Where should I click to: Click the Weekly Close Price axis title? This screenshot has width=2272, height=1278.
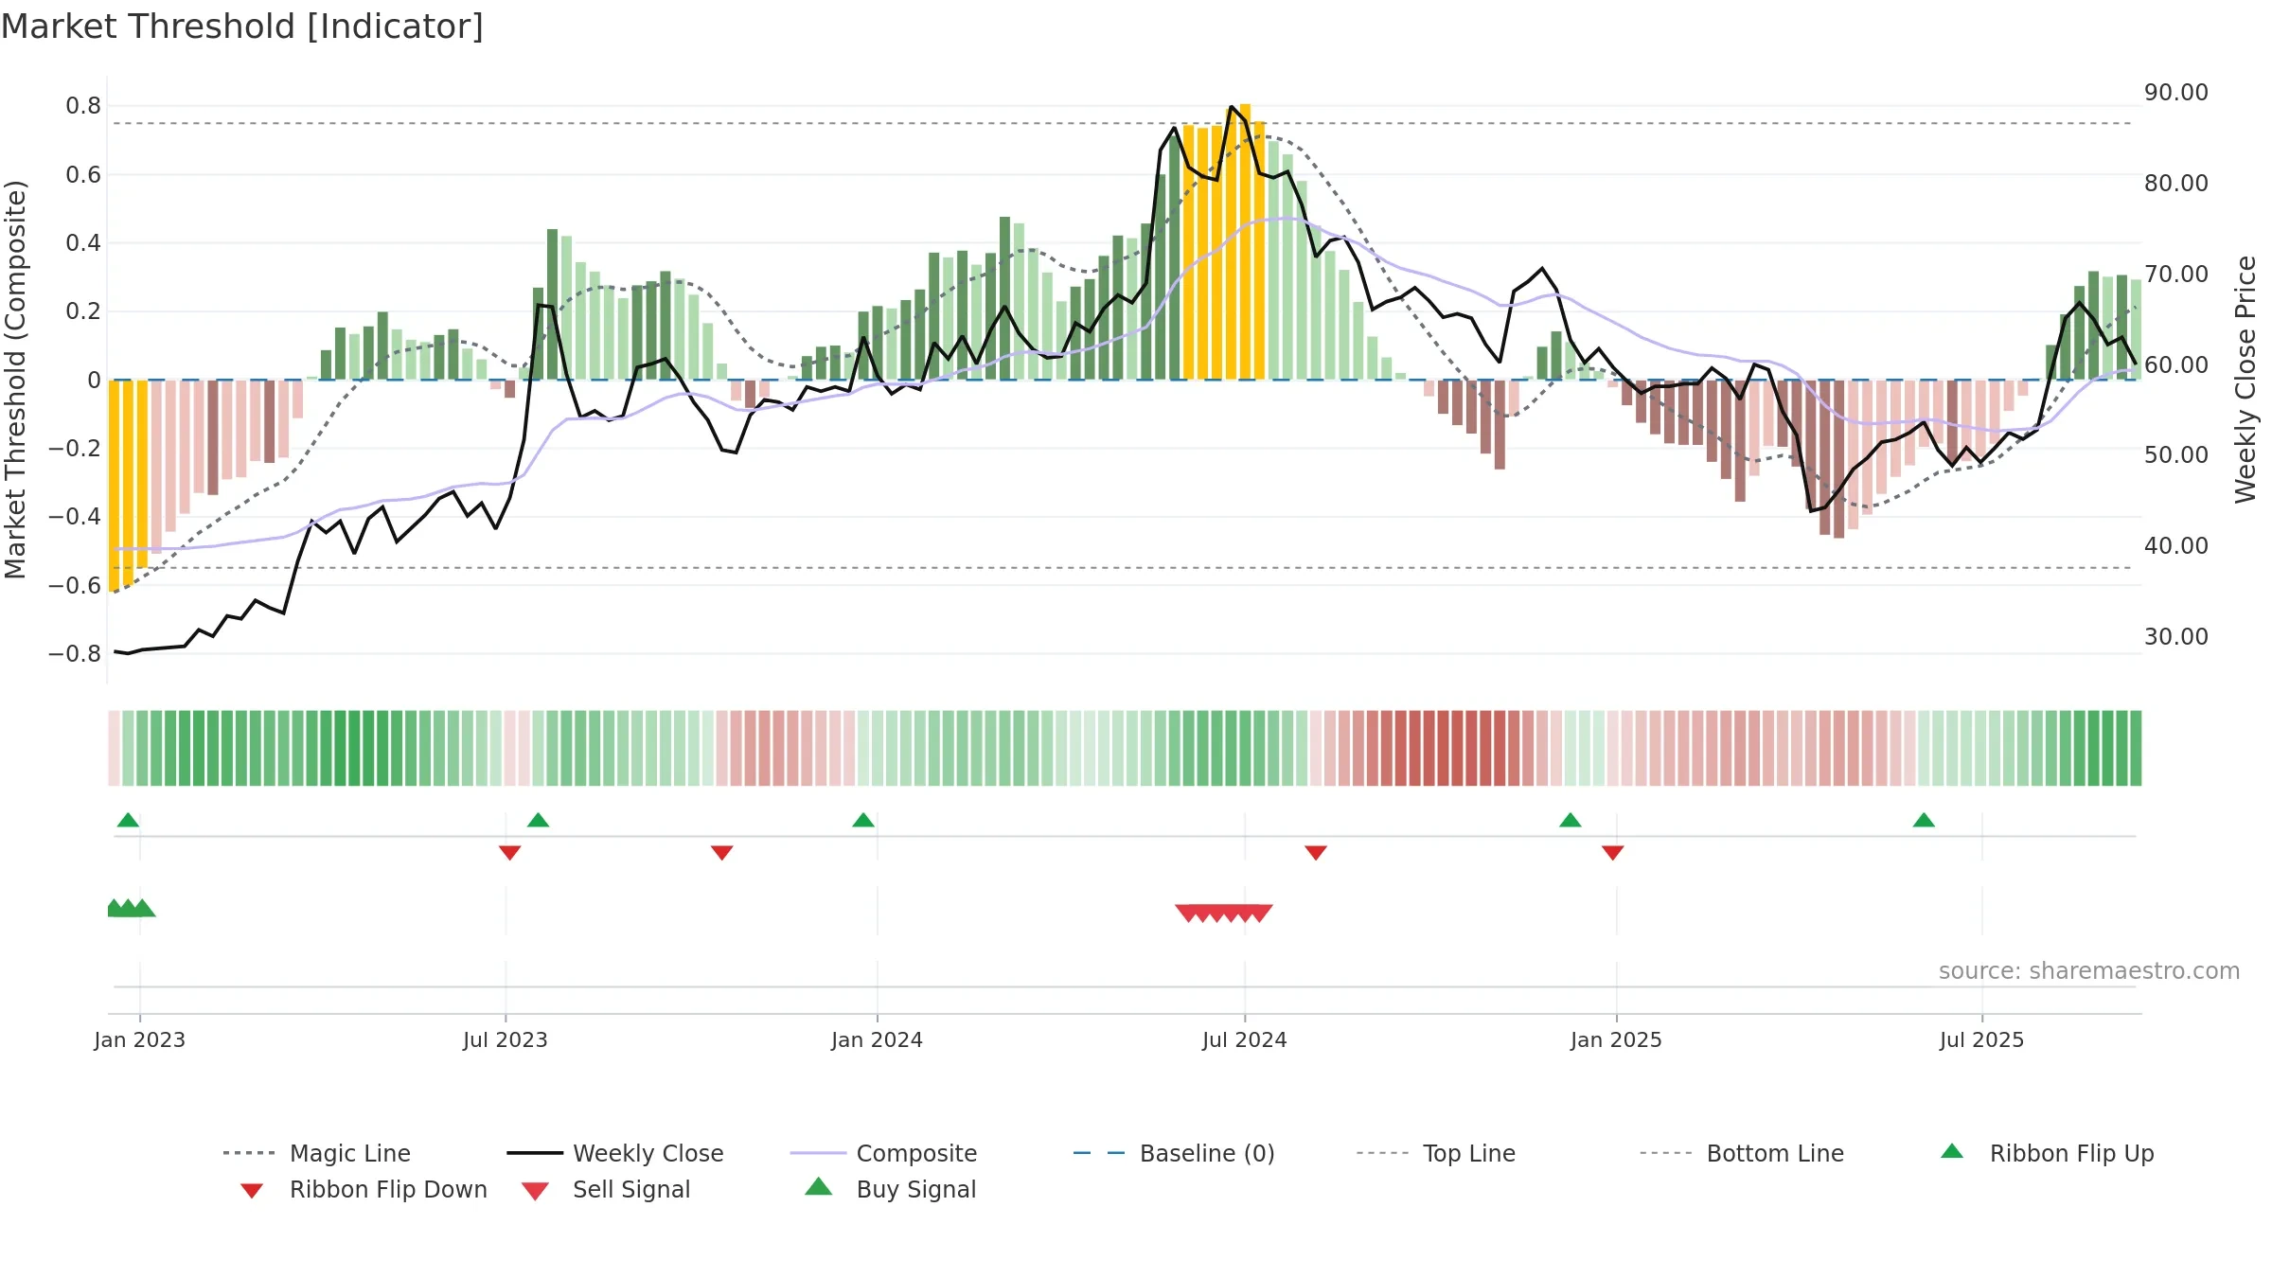pyautogui.click(x=2245, y=380)
